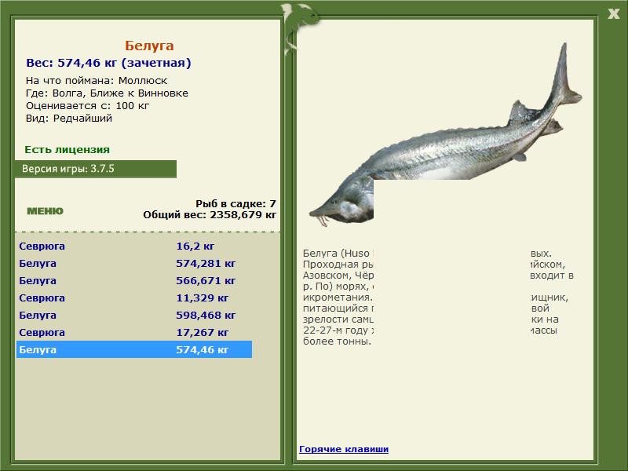This screenshot has height=471, width=628.
Task: Select the Севрюга 16,2 кг row
Action: click(134, 246)
